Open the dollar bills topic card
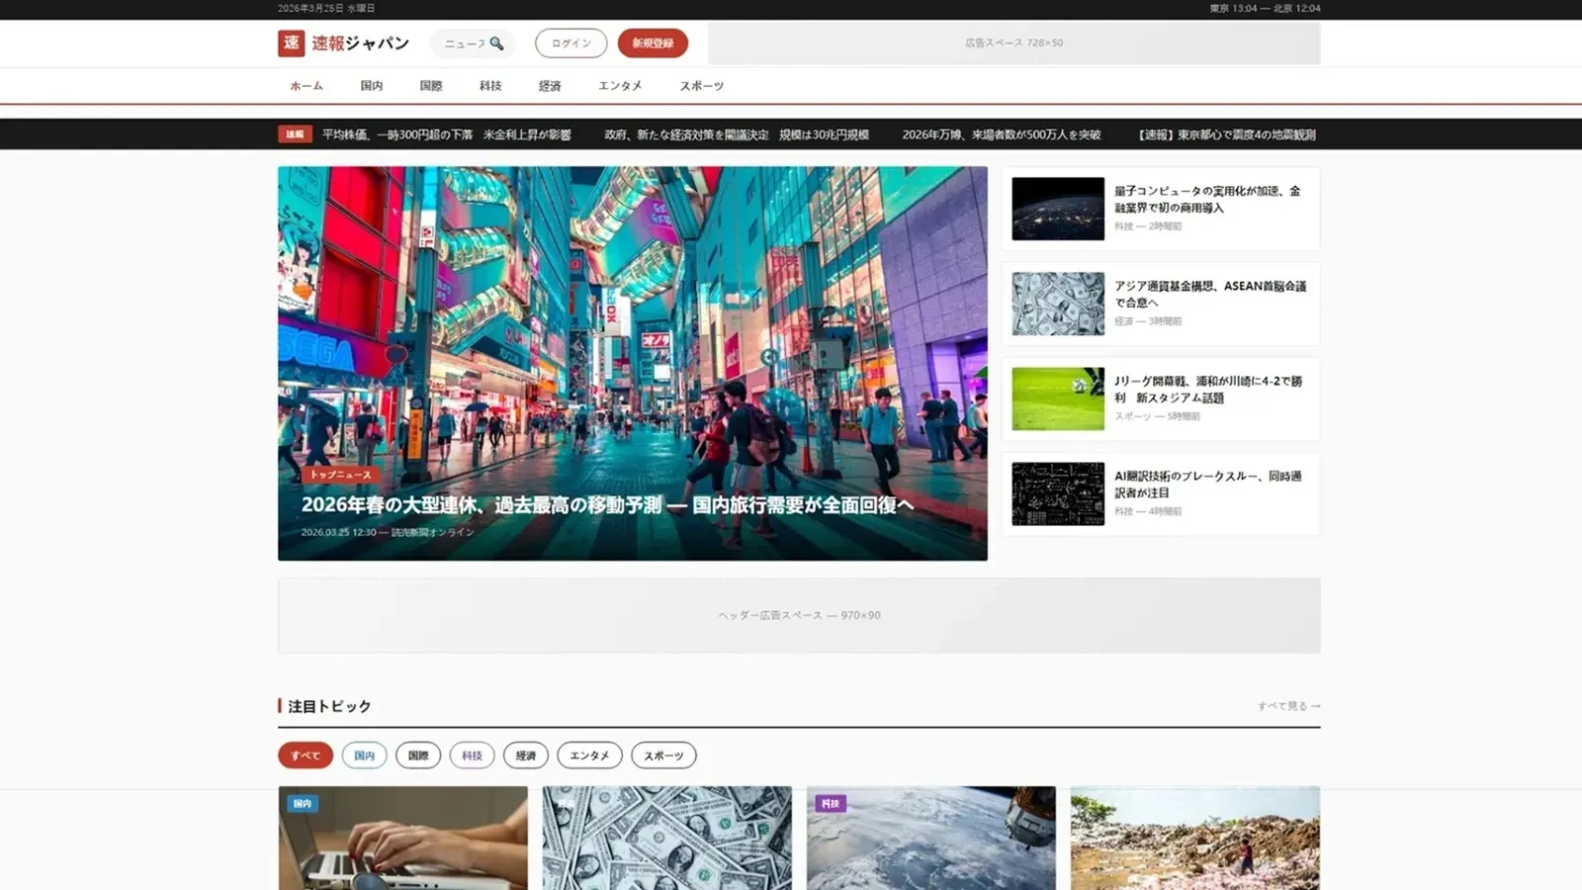Image resolution: width=1582 pixels, height=890 pixels. point(667,839)
